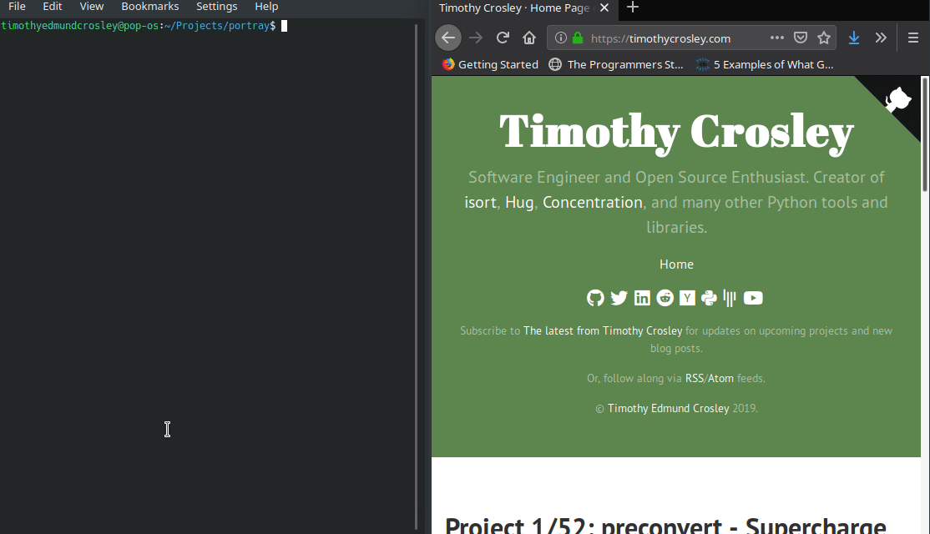The height and width of the screenshot is (534, 930).
Task: Open Timothy Crosley's GitHub profile icon
Action: (594, 298)
